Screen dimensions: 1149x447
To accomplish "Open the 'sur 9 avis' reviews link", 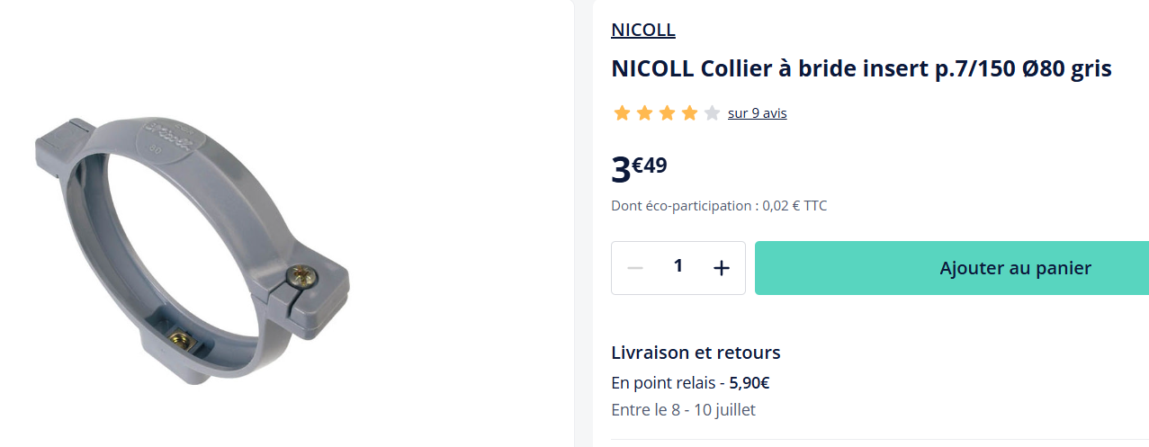I will tap(757, 113).
